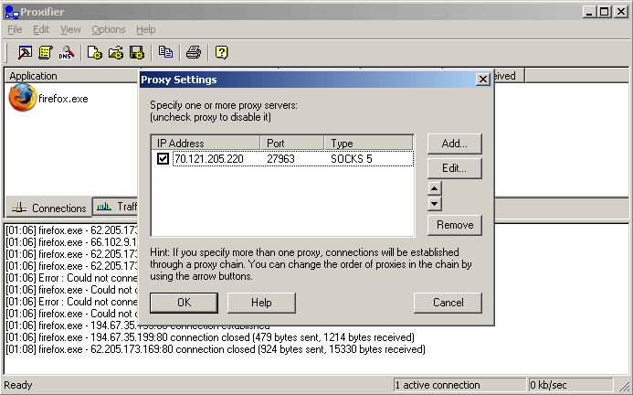Click the Add... button
The height and width of the screenshot is (395, 633).
click(455, 144)
